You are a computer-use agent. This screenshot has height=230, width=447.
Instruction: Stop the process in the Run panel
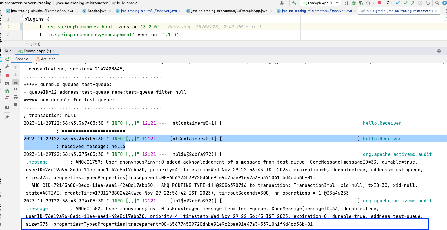click(7, 76)
